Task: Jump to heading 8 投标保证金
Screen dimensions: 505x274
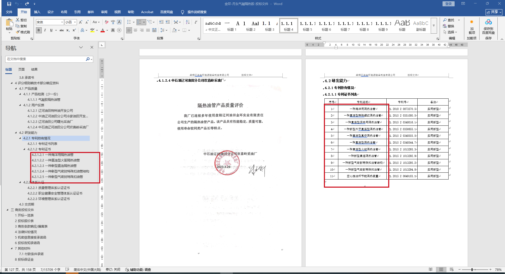Action: point(24,260)
